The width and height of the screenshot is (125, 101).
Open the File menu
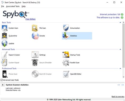tap(3, 6)
